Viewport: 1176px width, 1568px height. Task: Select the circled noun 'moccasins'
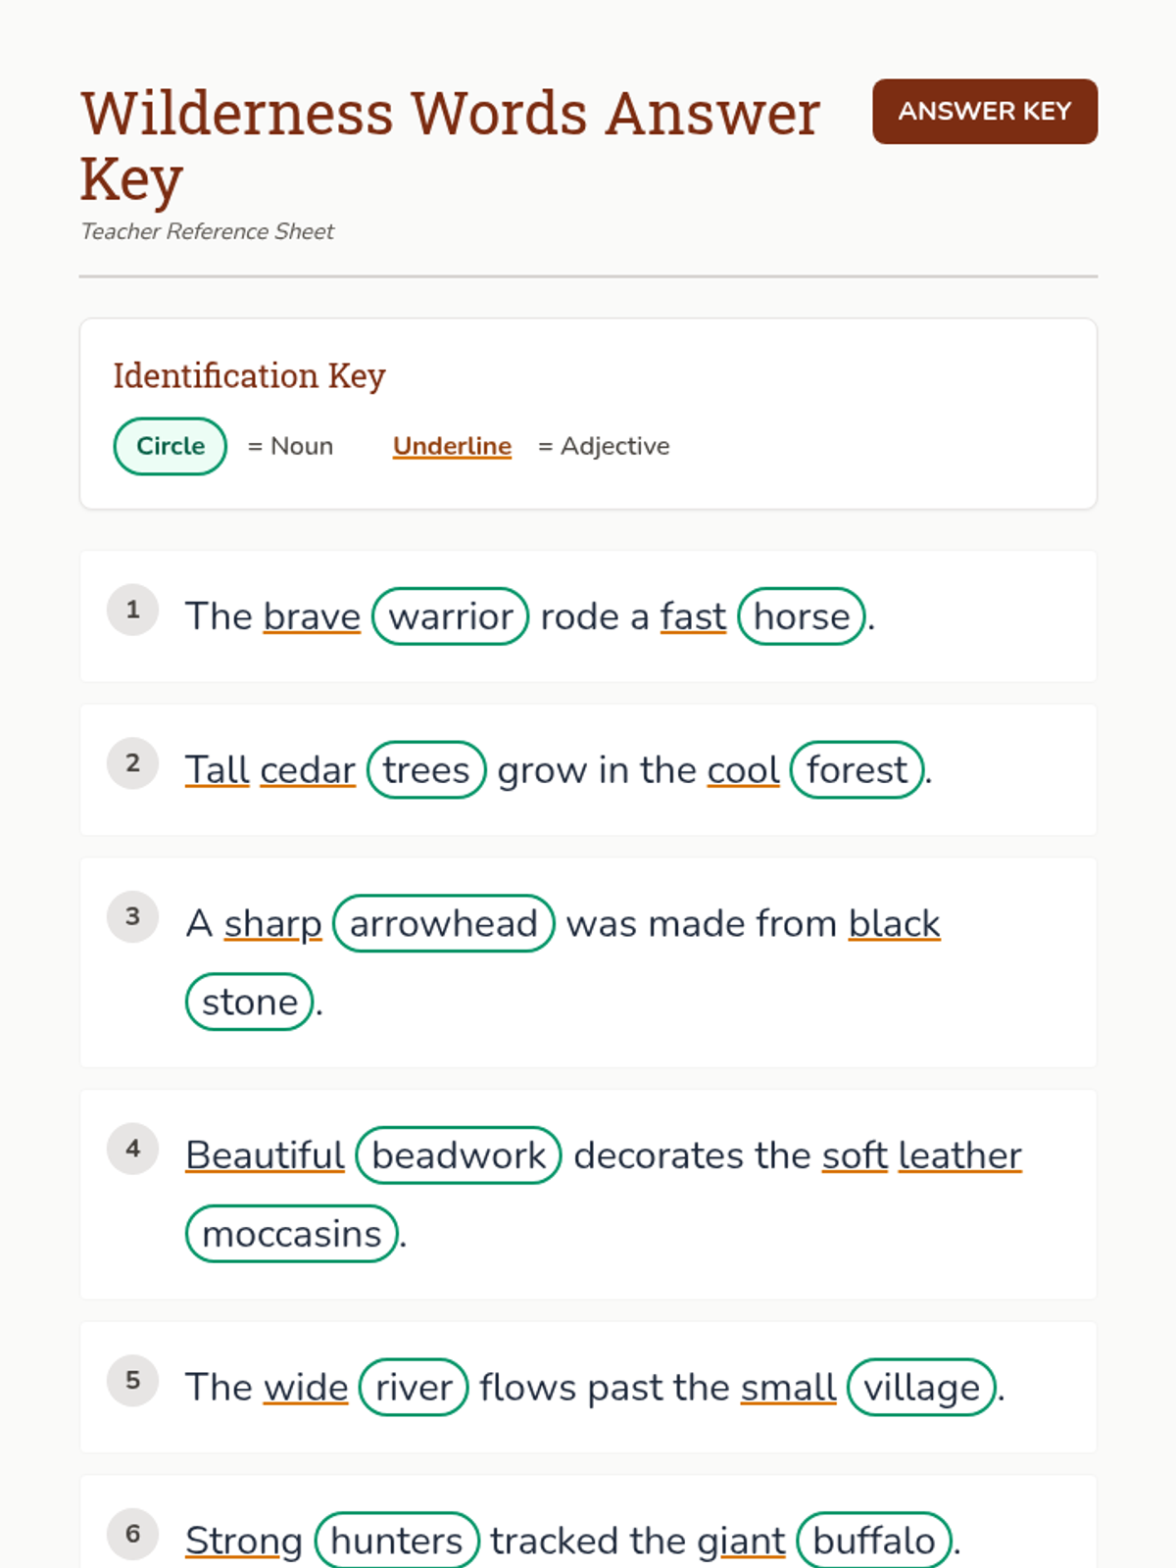click(x=292, y=1234)
